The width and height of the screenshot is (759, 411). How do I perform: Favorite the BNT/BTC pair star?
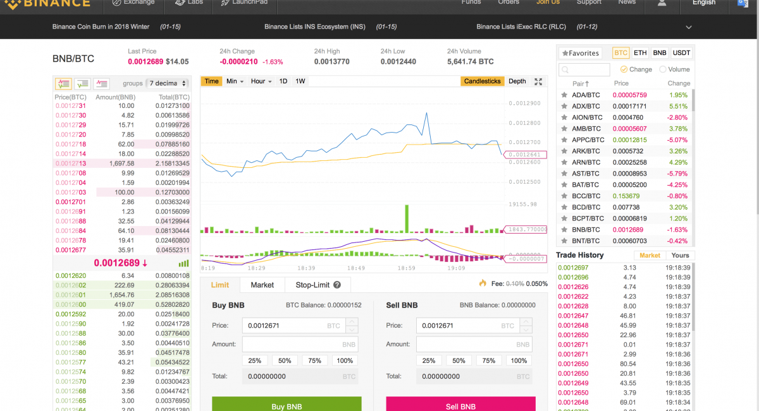(x=564, y=241)
